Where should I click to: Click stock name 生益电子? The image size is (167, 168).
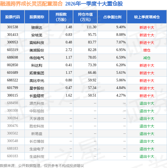[x=37, y=149]
